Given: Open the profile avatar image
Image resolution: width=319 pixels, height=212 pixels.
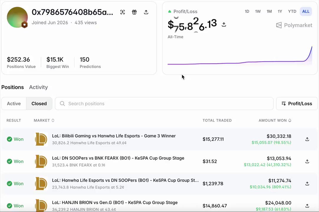Looking at the screenshot, I should pyautogui.click(x=17, y=17).
